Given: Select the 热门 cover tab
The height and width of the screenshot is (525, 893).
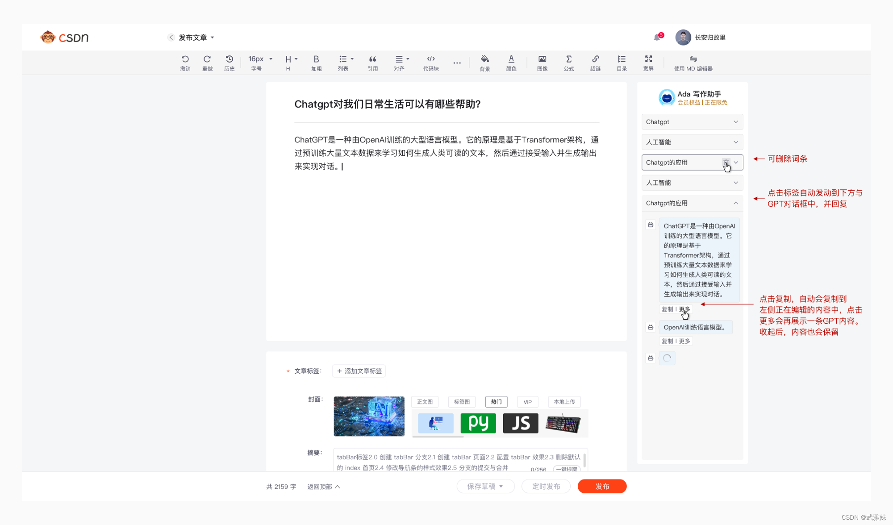Looking at the screenshot, I should point(496,402).
